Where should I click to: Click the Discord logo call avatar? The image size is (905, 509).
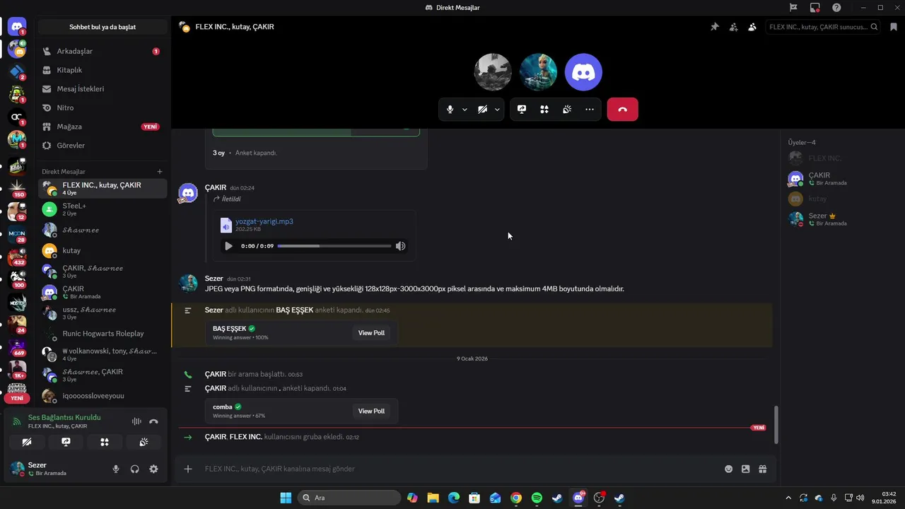tap(583, 72)
